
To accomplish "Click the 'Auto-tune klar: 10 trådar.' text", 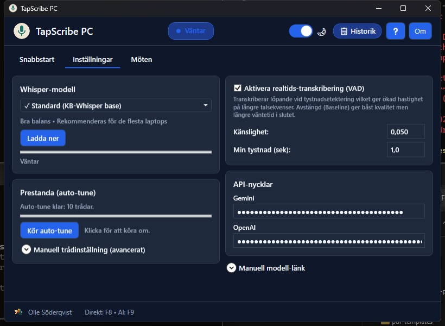I will [57, 206].
